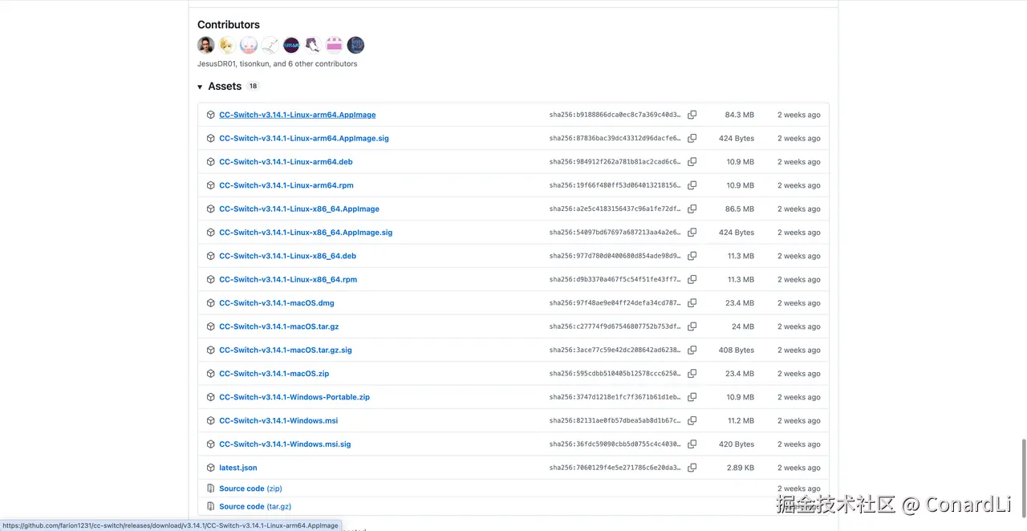This screenshot has height=531, width=1027.
Task: Open the latest.json asset
Action: (x=237, y=468)
